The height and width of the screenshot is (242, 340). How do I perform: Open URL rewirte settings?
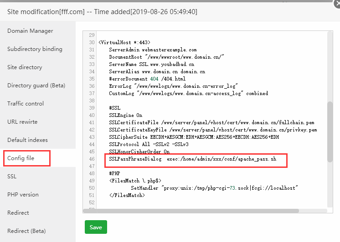click(x=22, y=122)
